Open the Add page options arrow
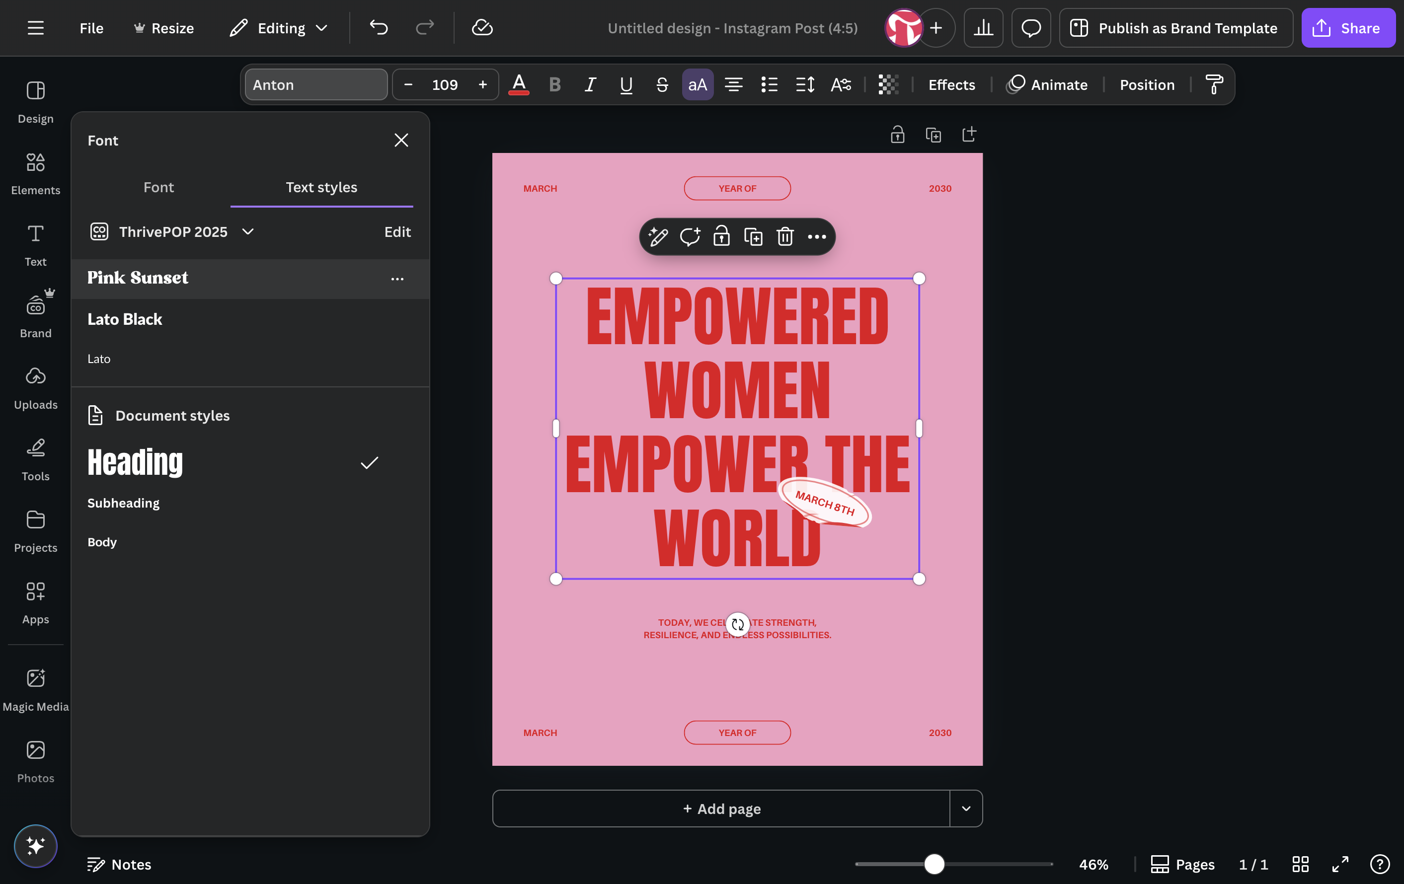 [965, 809]
